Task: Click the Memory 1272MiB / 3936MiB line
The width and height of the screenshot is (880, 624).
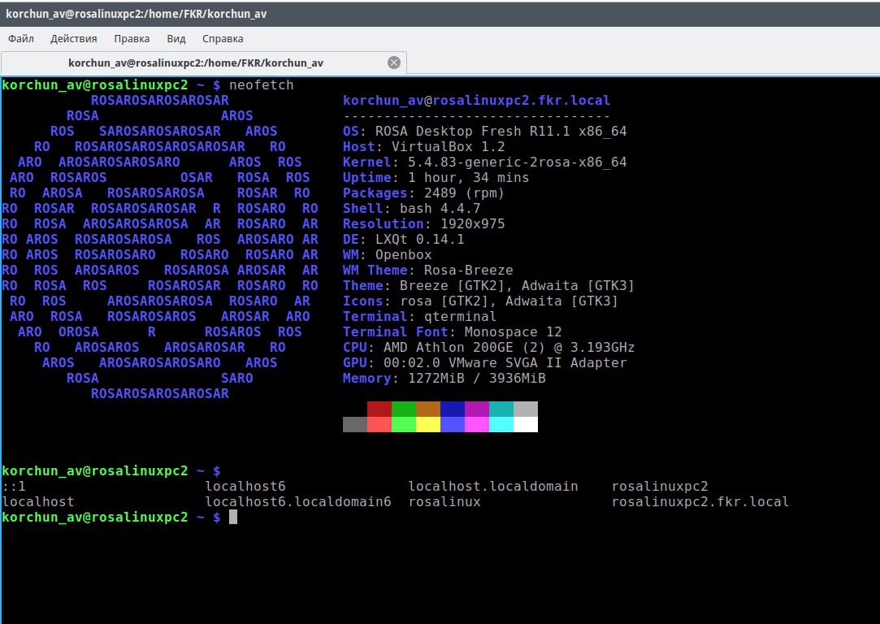Action: [x=444, y=378]
